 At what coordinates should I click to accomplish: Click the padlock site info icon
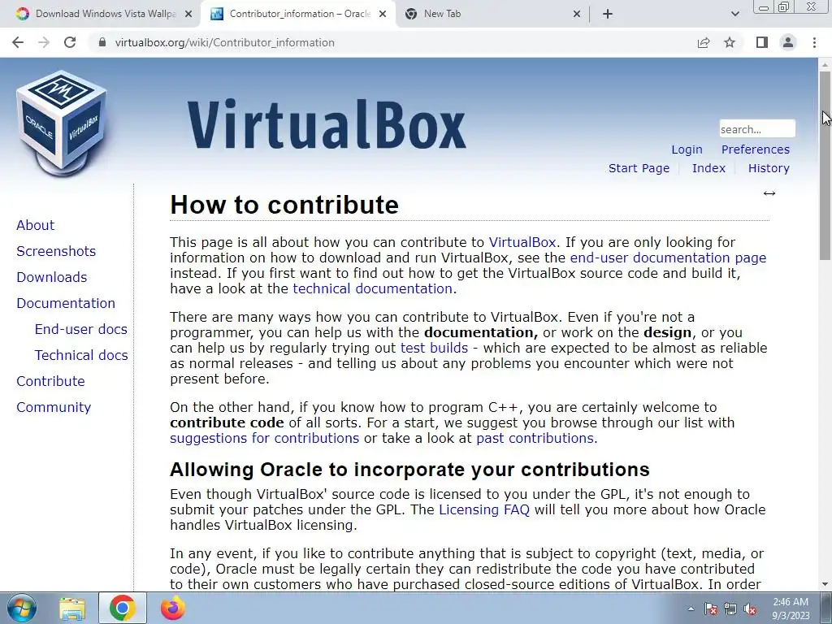pos(102,42)
